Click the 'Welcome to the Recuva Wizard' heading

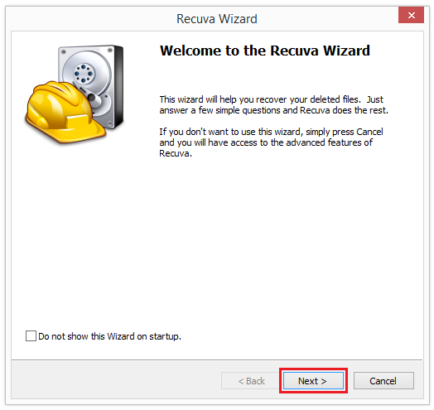(264, 51)
